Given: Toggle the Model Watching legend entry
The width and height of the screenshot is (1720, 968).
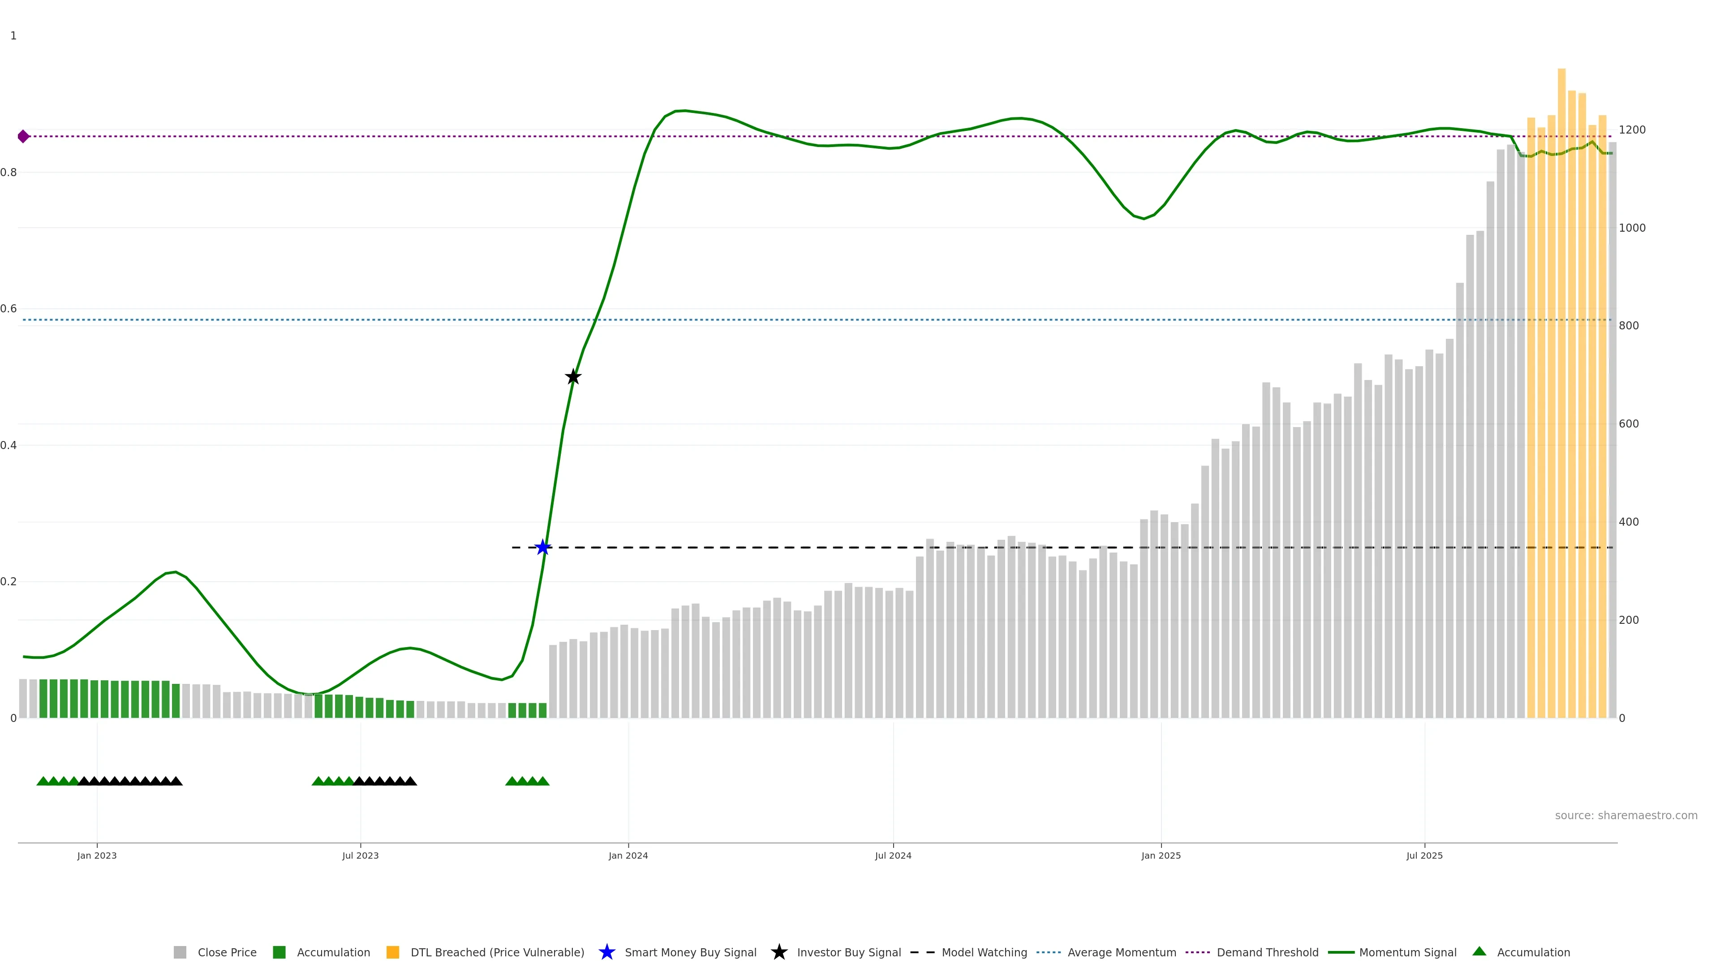Looking at the screenshot, I should pos(984,953).
